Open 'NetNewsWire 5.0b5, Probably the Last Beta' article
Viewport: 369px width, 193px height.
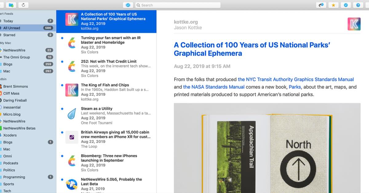106,184
